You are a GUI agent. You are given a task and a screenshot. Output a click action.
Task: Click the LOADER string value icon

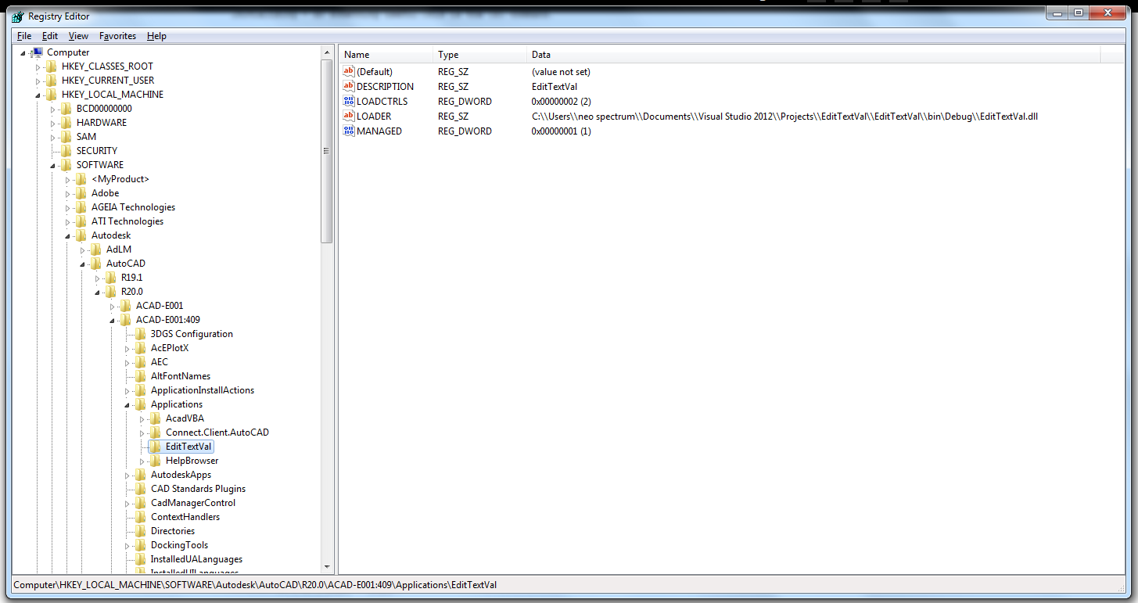[349, 117]
